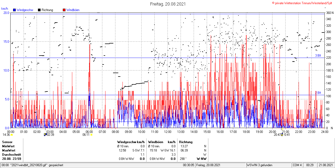Screen dimensions: 335x168
Task: Select the Richtung legend label at top
Action: point(47,10)
